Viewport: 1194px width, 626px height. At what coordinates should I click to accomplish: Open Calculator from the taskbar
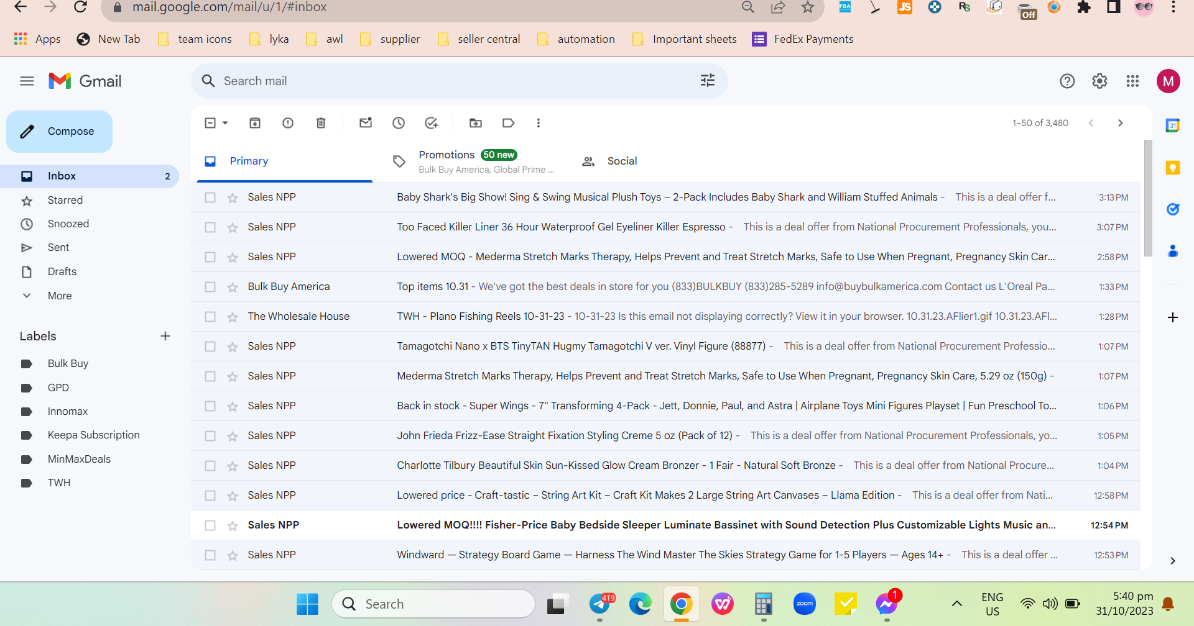(764, 604)
